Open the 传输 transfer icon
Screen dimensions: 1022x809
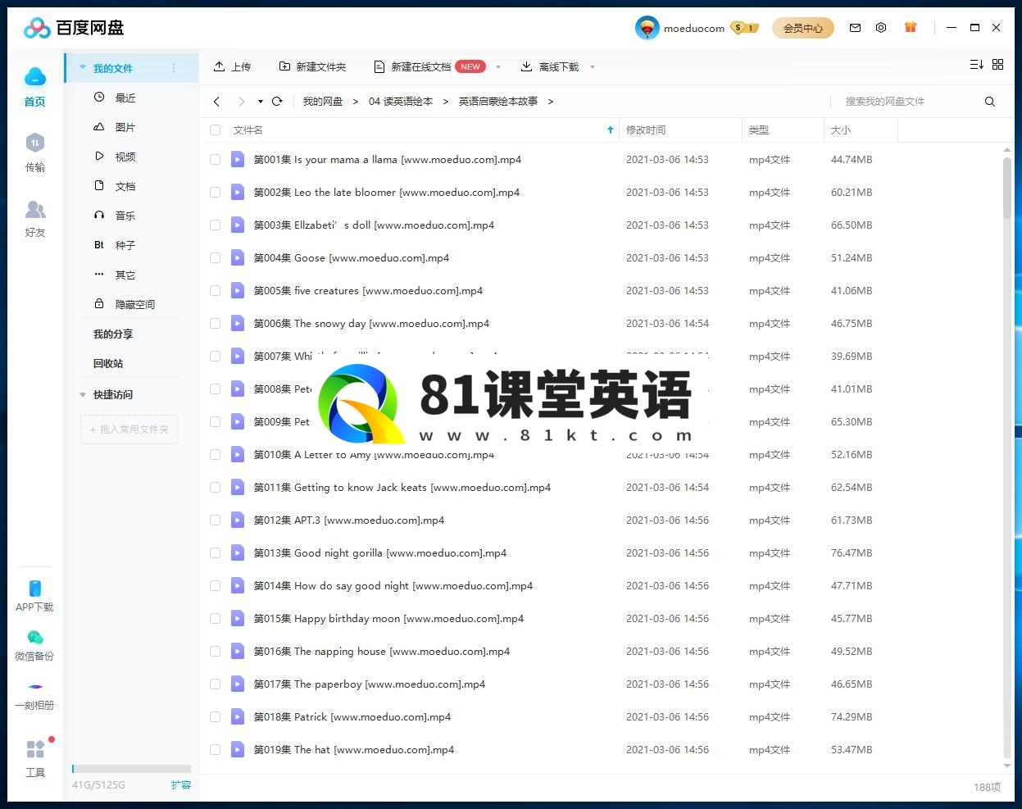(34, 143)
